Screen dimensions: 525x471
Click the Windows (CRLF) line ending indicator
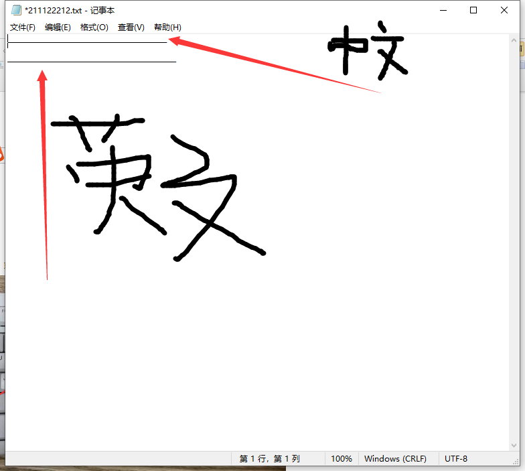coord(395,459)
